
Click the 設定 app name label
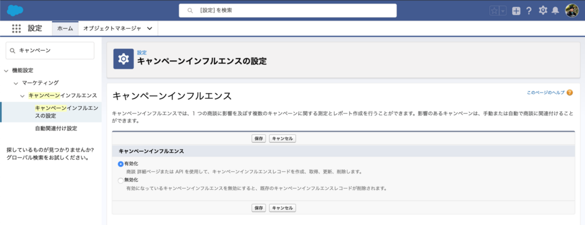pos(35,28)
